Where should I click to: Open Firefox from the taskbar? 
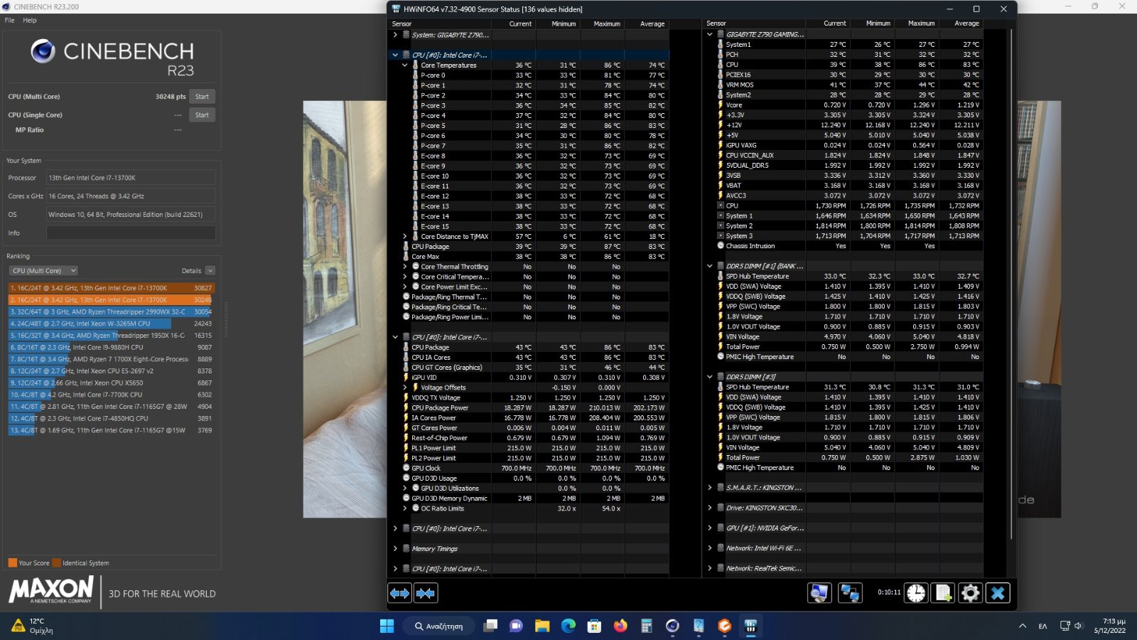coord(620,626)
